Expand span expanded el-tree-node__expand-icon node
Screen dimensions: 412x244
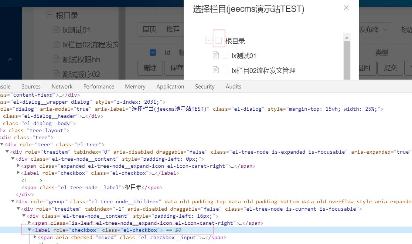[x=18, y=166]
